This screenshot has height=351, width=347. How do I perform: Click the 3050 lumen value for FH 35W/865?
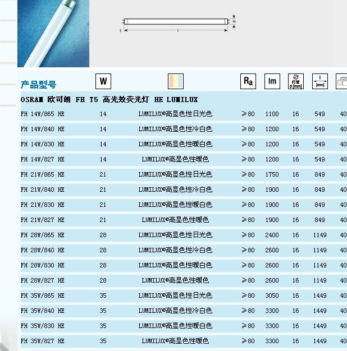(x=272, y=295)
